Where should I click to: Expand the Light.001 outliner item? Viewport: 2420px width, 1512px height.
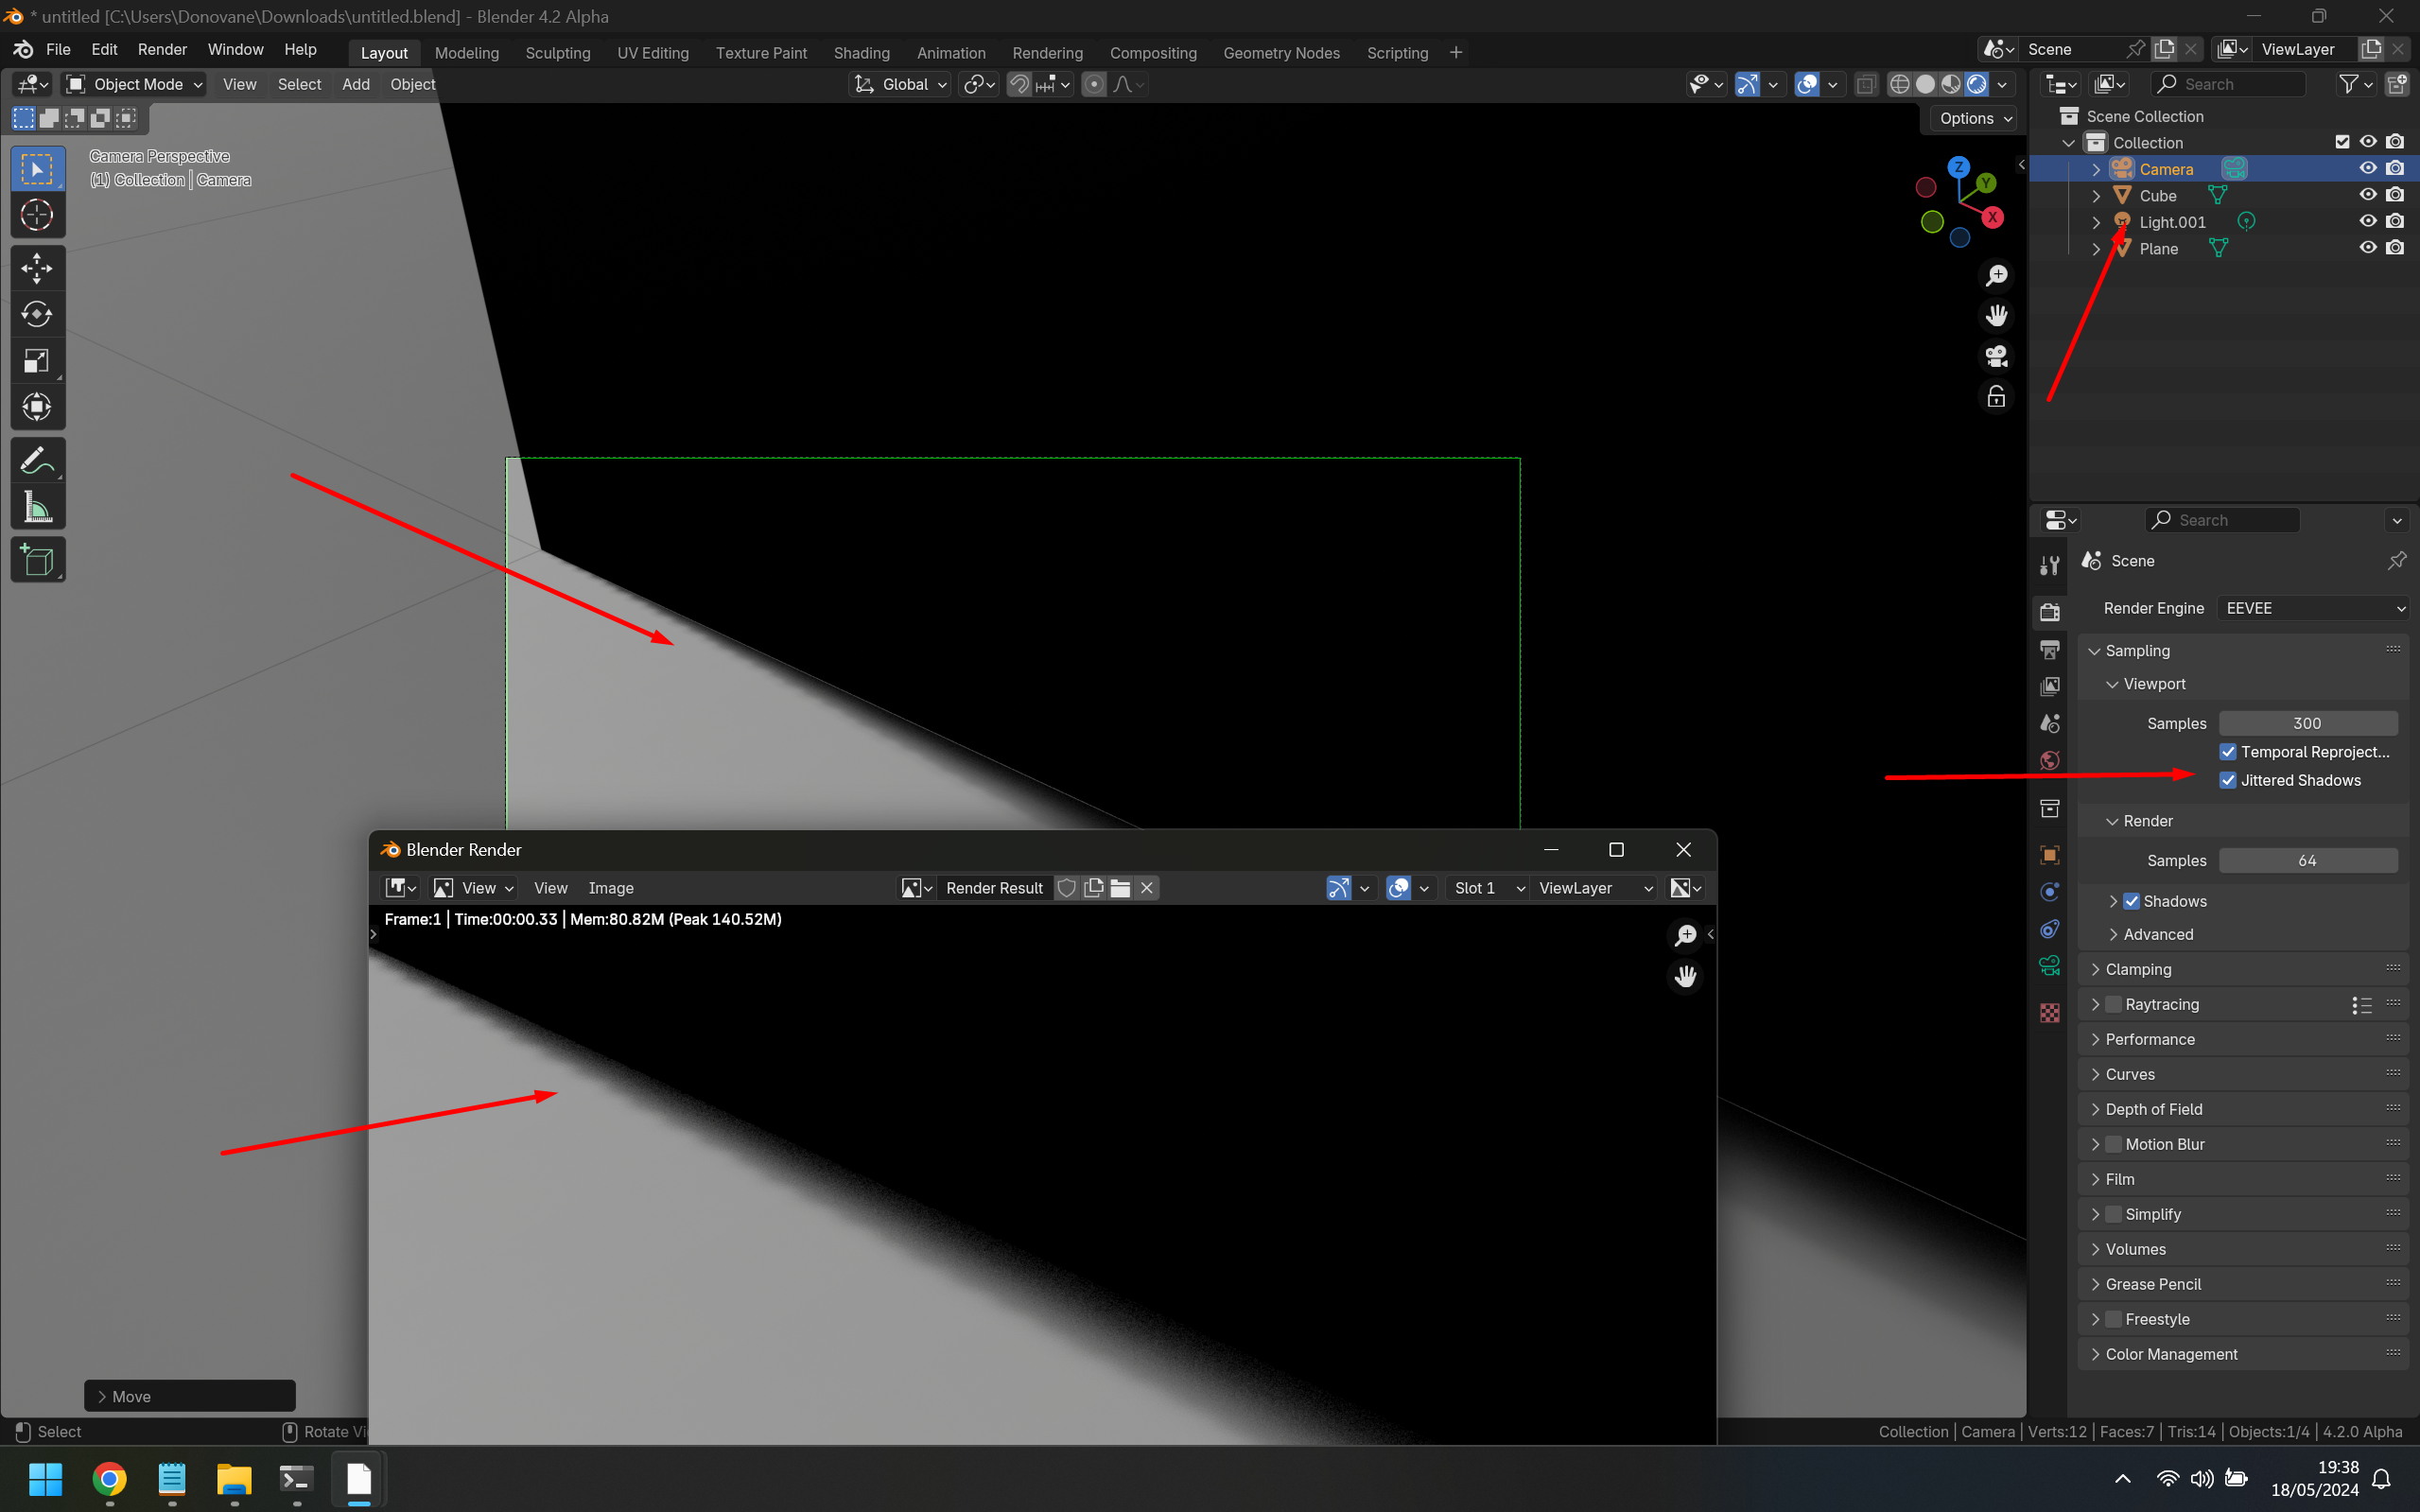(2096, 222)
